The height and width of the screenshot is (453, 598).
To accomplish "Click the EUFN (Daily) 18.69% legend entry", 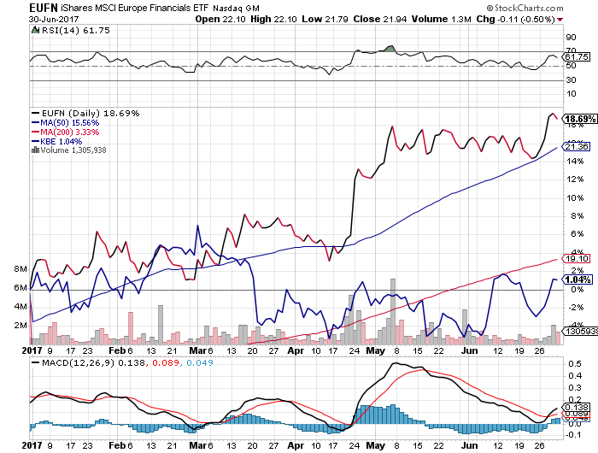I will 85,114.
